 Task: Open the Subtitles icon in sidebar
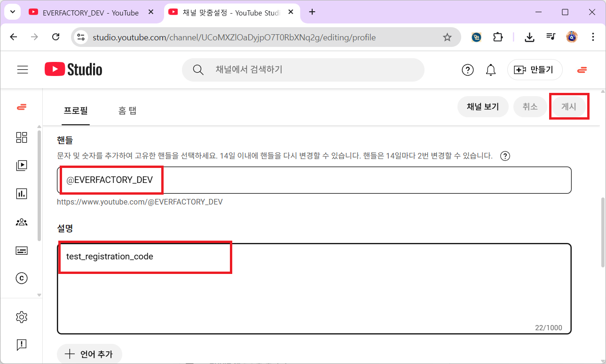[22, 250]
